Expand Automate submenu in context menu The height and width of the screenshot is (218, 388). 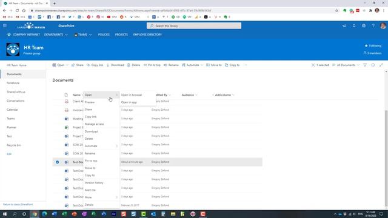pyautogui.click(x=101, y=146)
